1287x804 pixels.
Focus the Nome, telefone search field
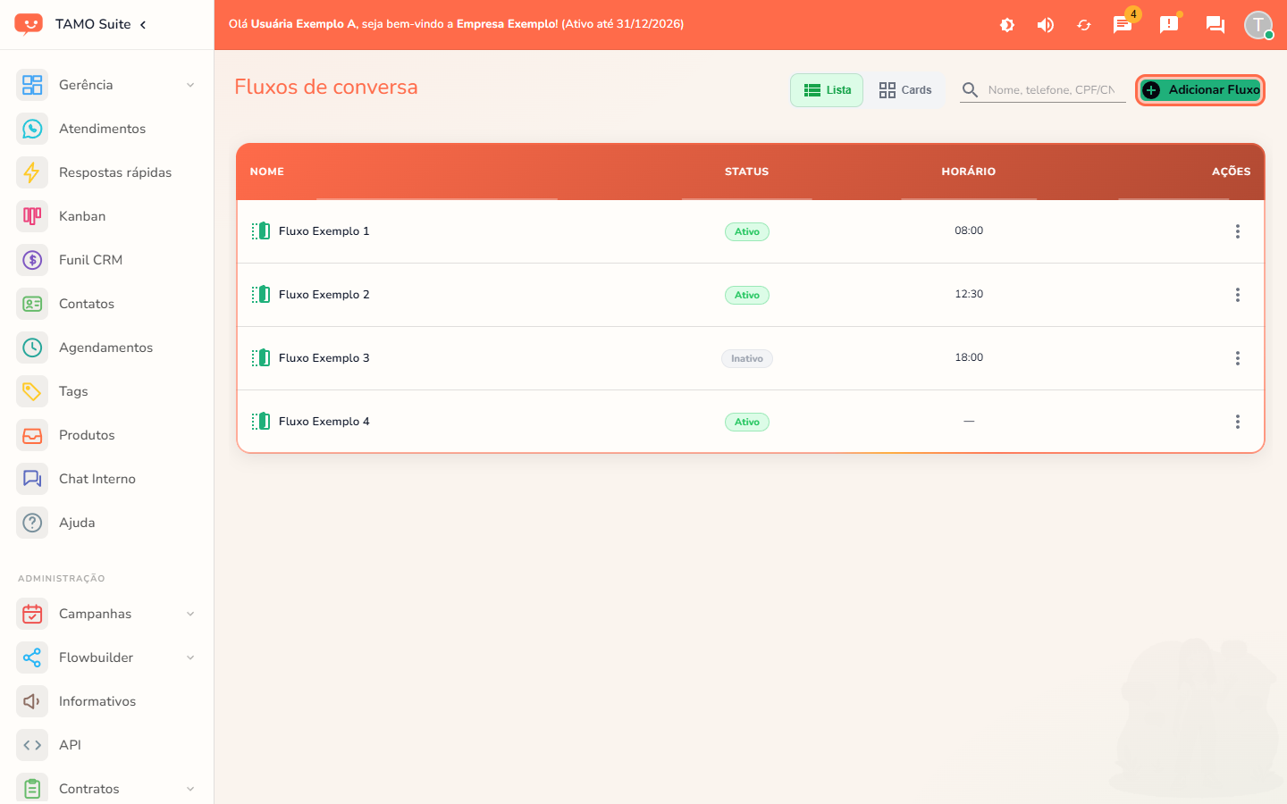(x=1051, y=90)
